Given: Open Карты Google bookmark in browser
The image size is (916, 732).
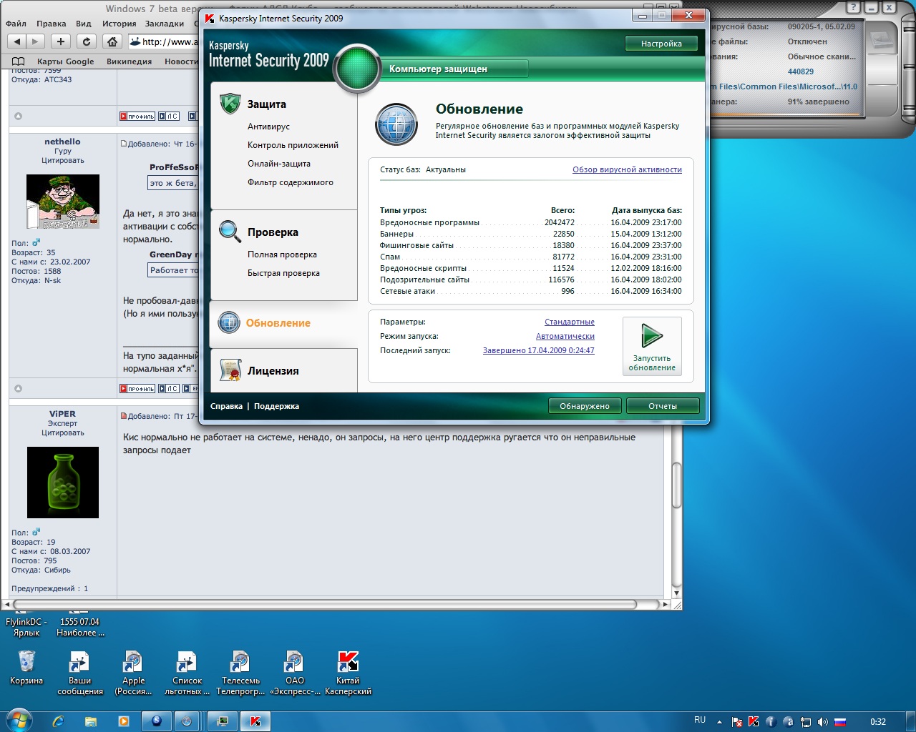Looking at the screenshot, I should click(65, 61).
